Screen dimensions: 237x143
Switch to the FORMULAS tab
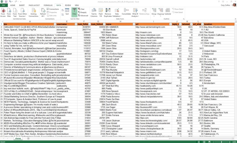click(x=48, y=5)
